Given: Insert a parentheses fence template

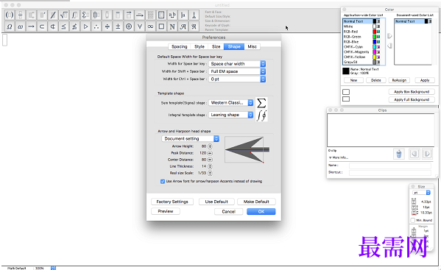Looking at the screenshot, I should (x=10, y=15).
